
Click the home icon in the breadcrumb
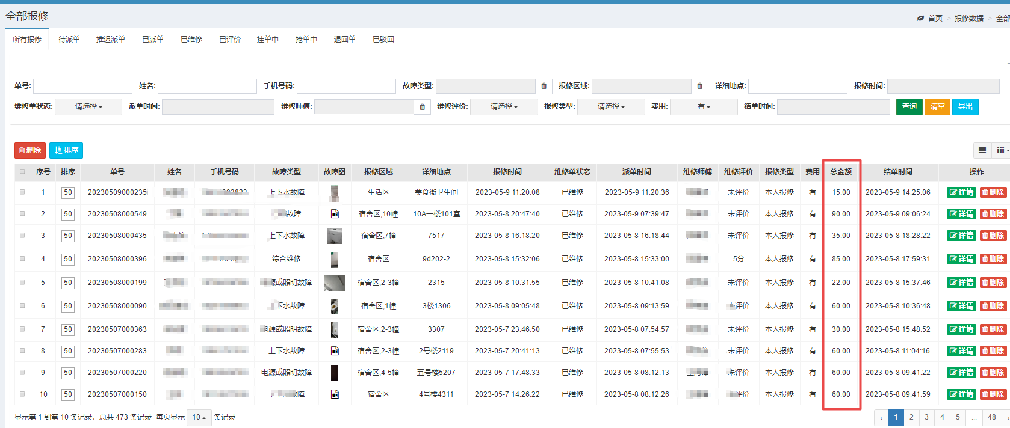920,18
